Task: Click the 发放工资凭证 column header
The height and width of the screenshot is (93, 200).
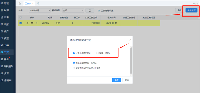Action: point(149,17)
